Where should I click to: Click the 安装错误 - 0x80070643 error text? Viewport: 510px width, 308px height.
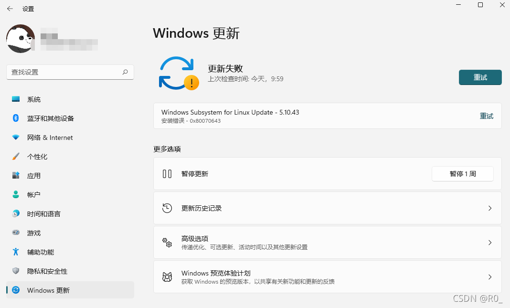coord(191,121)
